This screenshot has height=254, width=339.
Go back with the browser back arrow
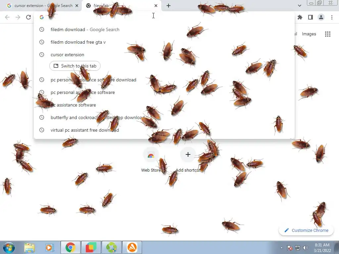(x=7, y=17)
